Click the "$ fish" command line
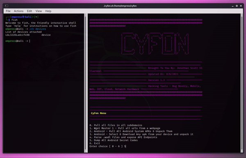The image size is (246, 158). click(x=13, y=20)
